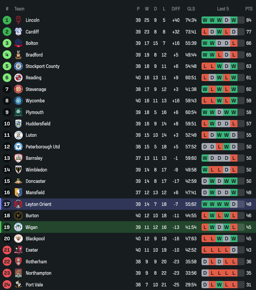
Task: Click the single win badge in Cardiff's form
Action: (x=219, y=32)
